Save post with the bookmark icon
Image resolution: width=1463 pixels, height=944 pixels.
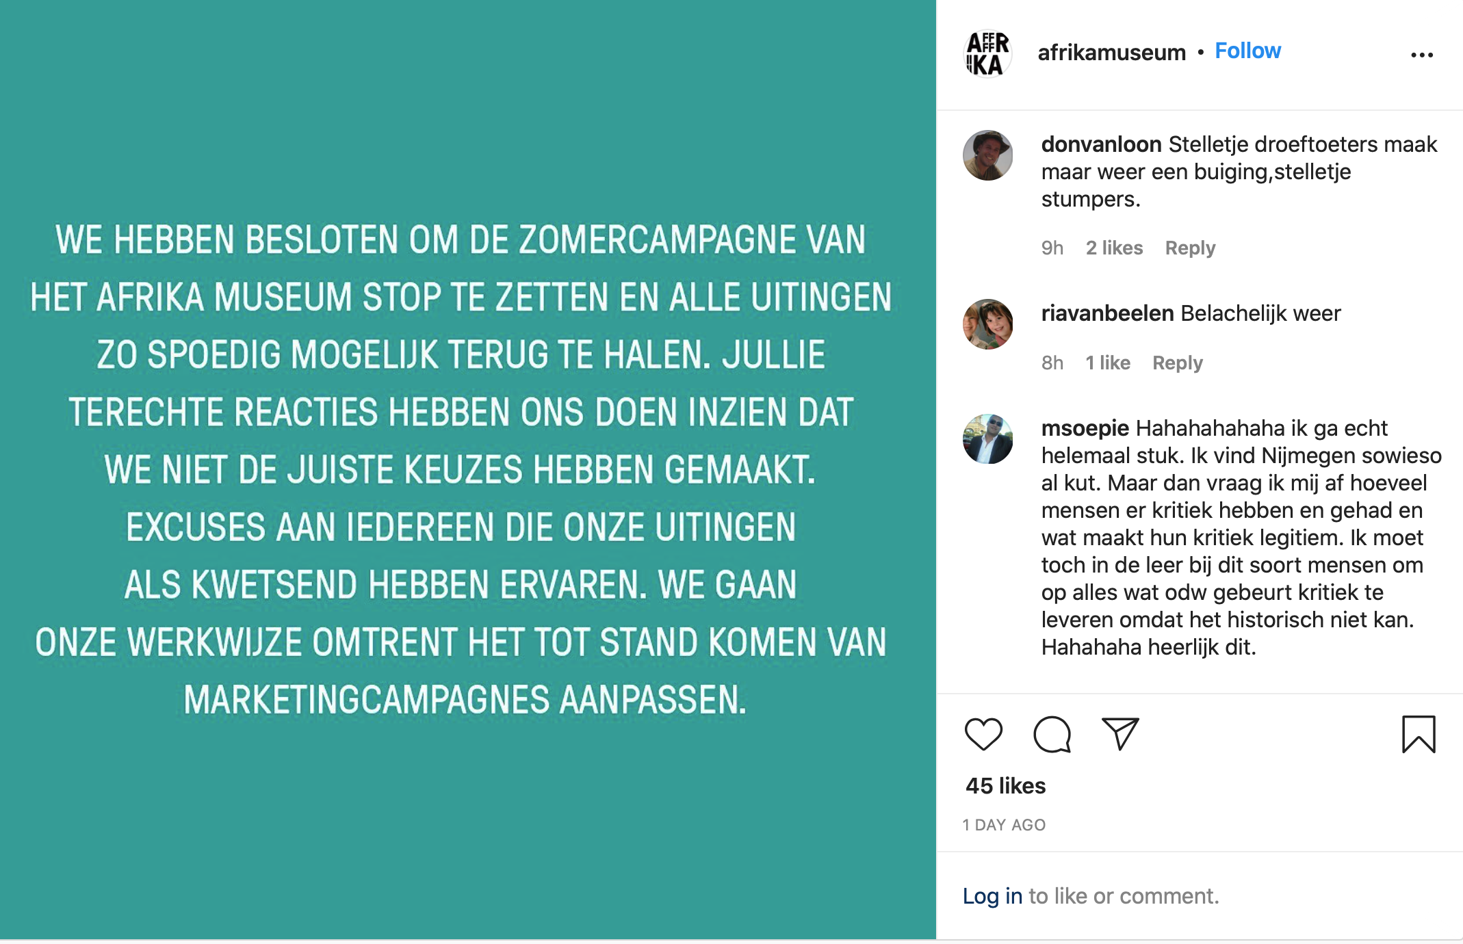point(1419,735)
